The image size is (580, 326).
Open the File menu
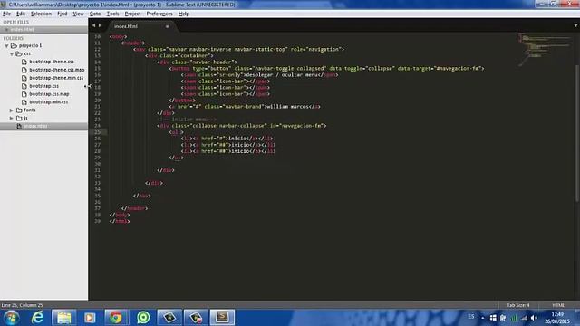pos(6,14)
